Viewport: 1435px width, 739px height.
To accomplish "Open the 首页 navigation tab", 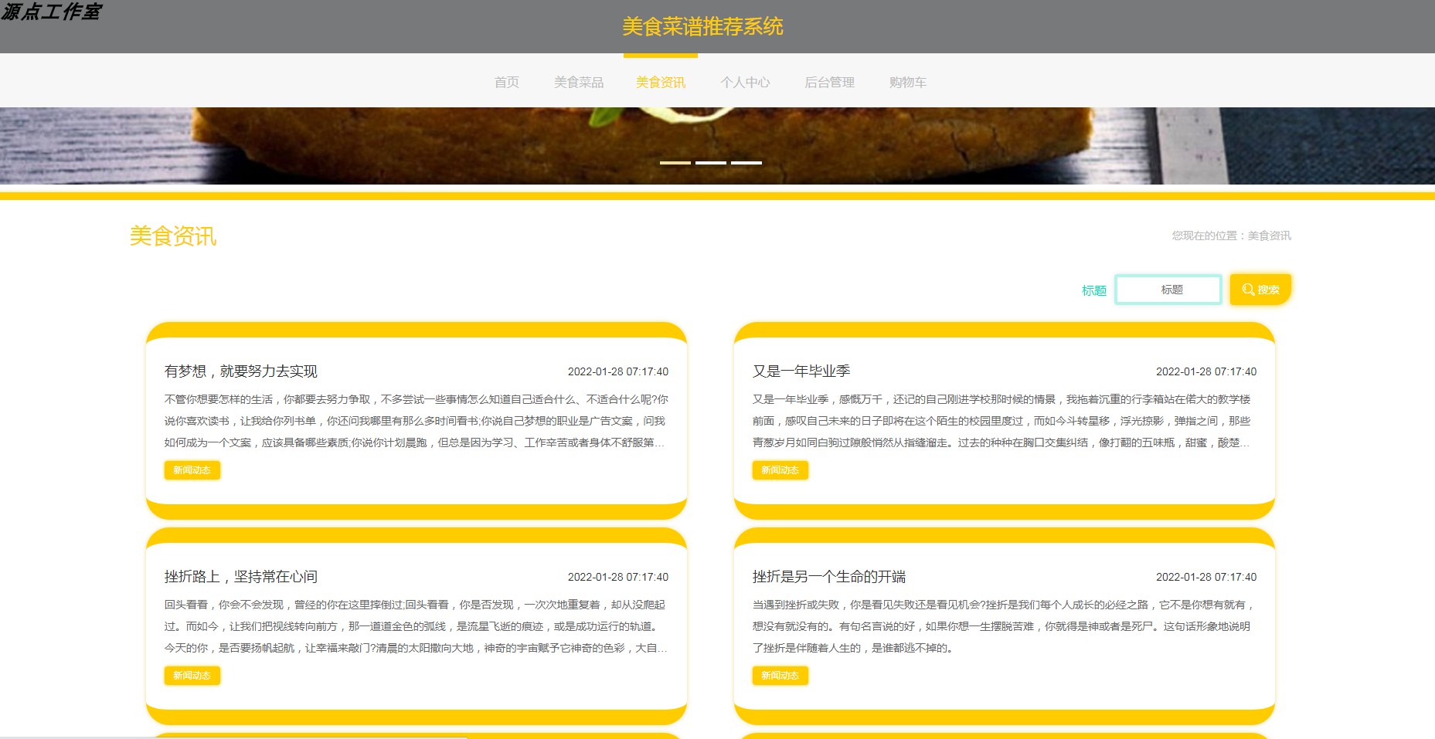I will tap(507, 82).
